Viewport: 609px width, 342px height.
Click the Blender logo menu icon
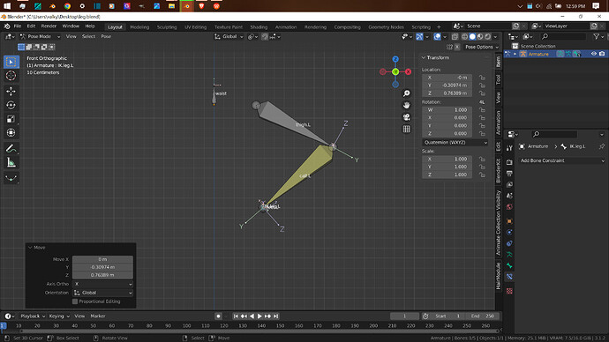click(x=6, y=26)
